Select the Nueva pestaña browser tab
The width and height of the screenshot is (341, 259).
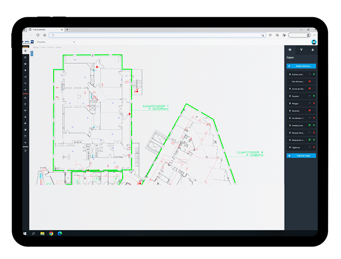(46, 29)
